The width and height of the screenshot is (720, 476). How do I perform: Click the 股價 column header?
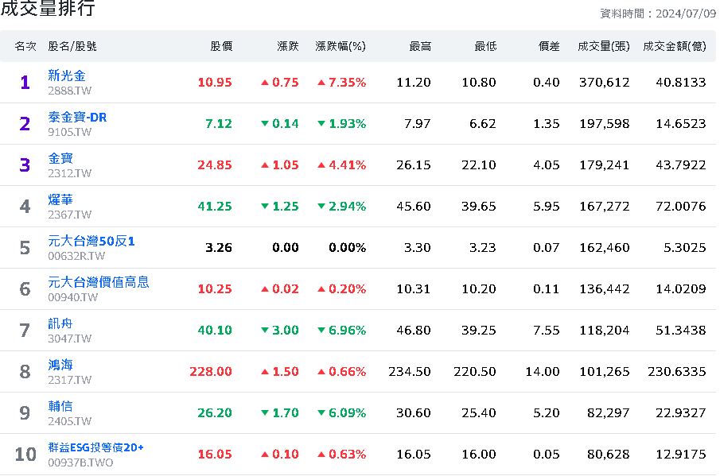[221, 46]
